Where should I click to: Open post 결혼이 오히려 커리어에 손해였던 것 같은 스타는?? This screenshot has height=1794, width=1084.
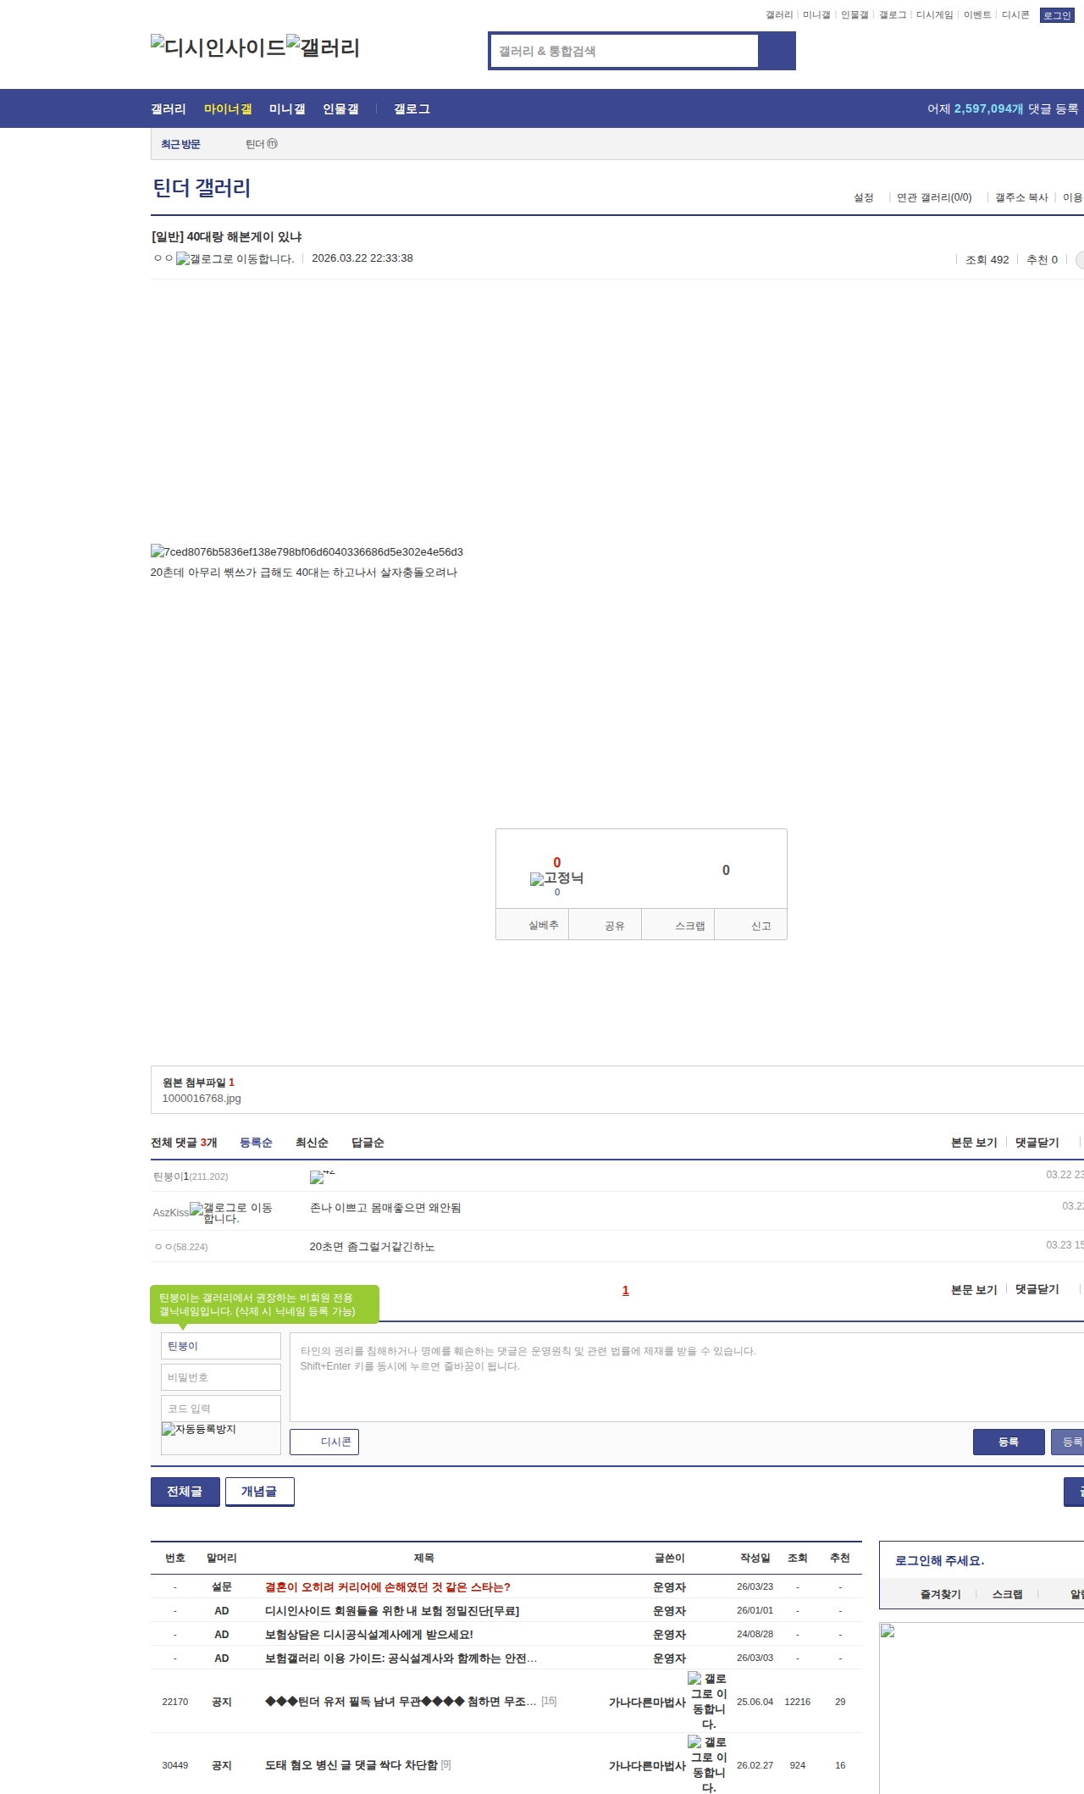tap(388, 1587)
